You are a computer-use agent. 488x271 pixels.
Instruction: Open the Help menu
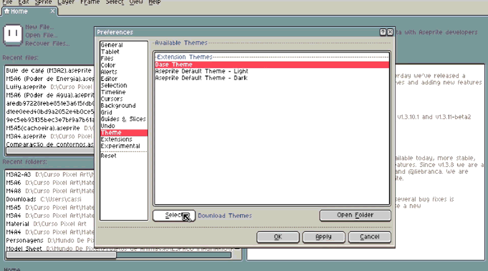(154, 2)
